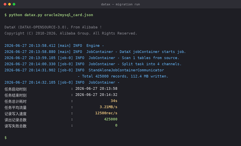Click the label 记录写入速度
241x146 pixels.
[16, 114]
